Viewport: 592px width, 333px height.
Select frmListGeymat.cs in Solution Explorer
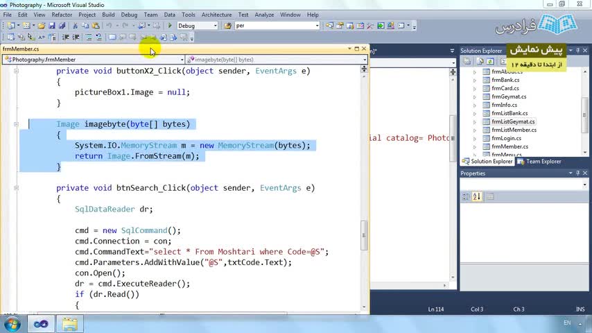[513, 121]
